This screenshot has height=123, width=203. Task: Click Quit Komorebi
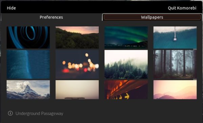pos(182,8)
